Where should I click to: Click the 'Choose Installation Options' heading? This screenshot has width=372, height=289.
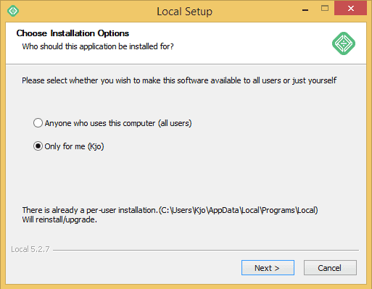coord(73,33)
